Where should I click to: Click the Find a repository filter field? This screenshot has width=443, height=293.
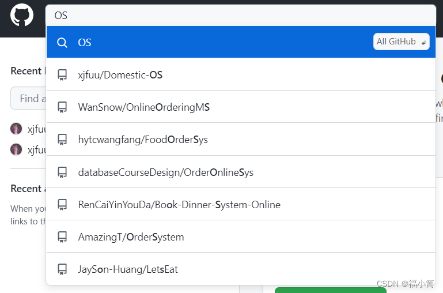click(x=28, y=98)
